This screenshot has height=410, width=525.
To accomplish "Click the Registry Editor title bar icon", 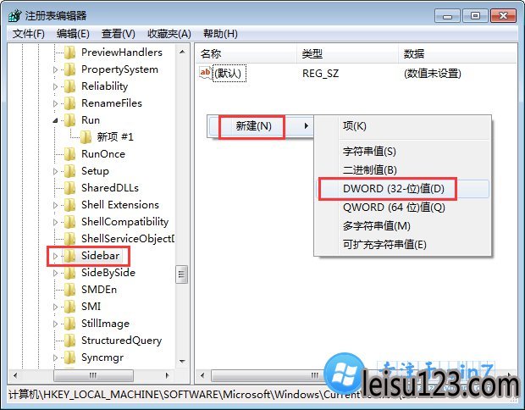I will tap(15, 15).
